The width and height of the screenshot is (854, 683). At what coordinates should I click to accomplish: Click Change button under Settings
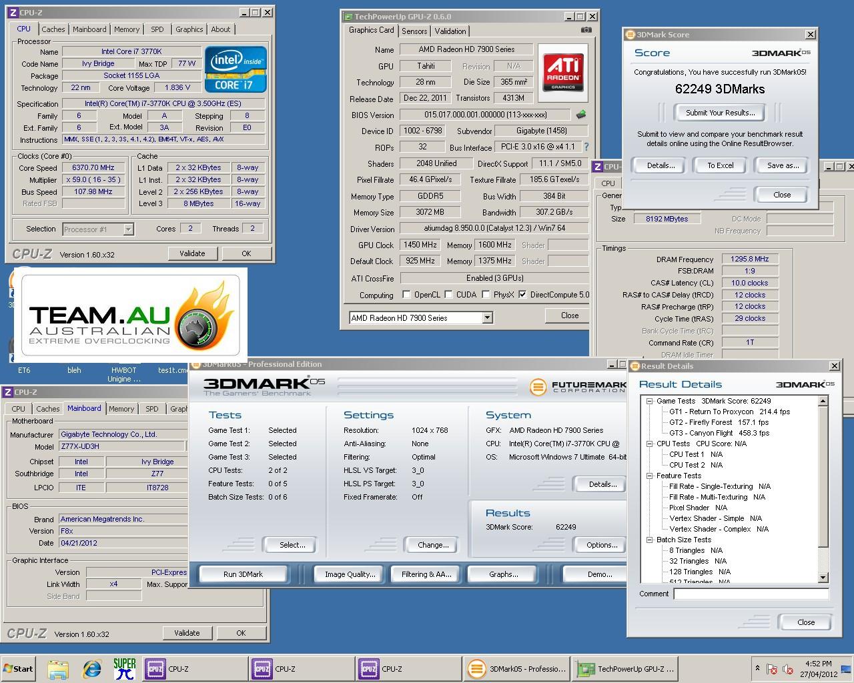433,545
